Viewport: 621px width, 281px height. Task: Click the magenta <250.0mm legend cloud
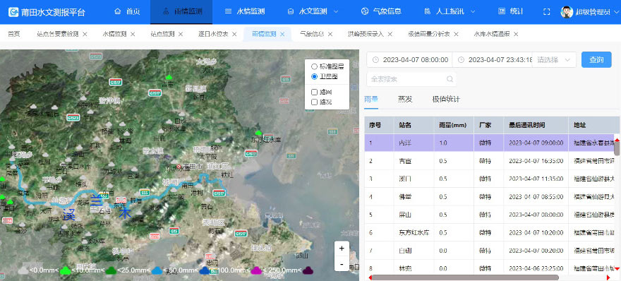[x=256, y=270]
